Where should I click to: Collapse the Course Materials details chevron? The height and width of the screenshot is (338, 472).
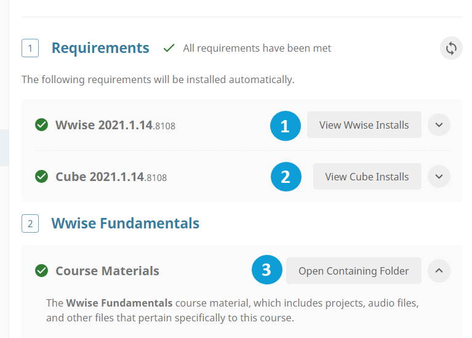click(439, 270)
